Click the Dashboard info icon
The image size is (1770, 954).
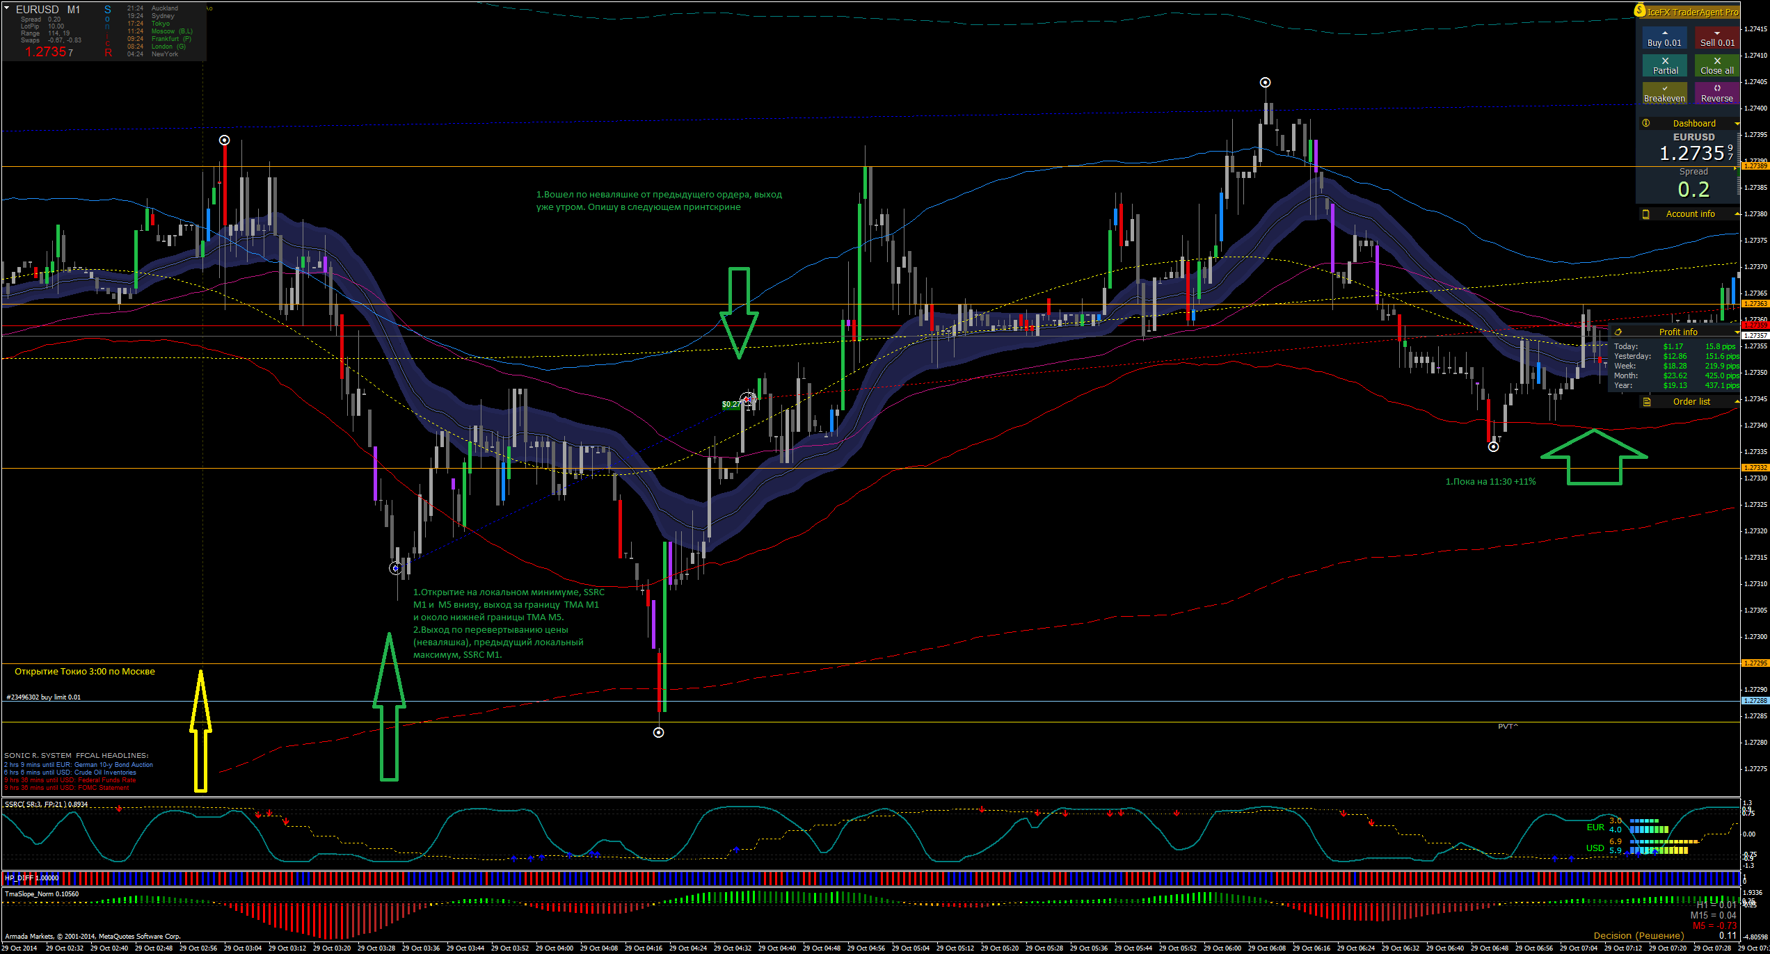coord(1646,123)
